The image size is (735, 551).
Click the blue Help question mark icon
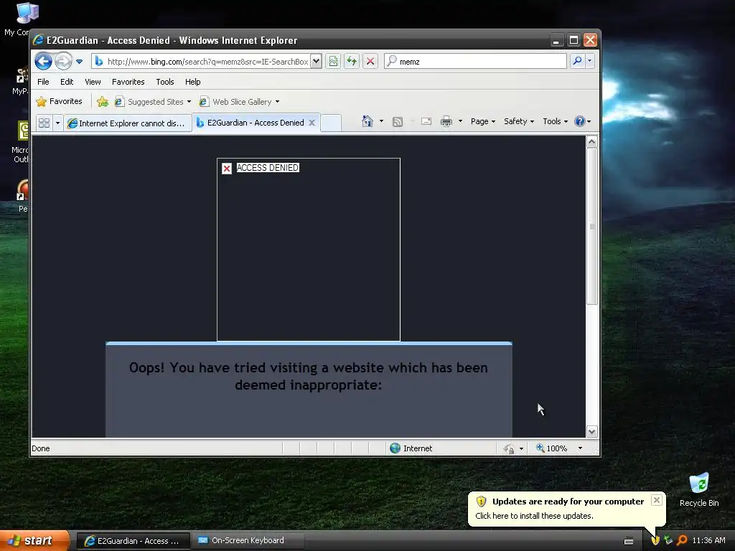pos(580,121)
